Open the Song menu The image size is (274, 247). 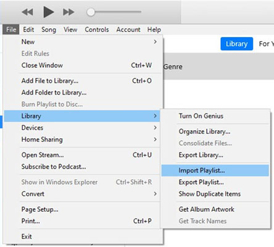point(49,30)
